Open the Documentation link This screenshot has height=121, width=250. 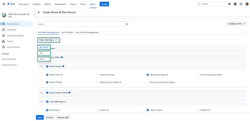9,59
